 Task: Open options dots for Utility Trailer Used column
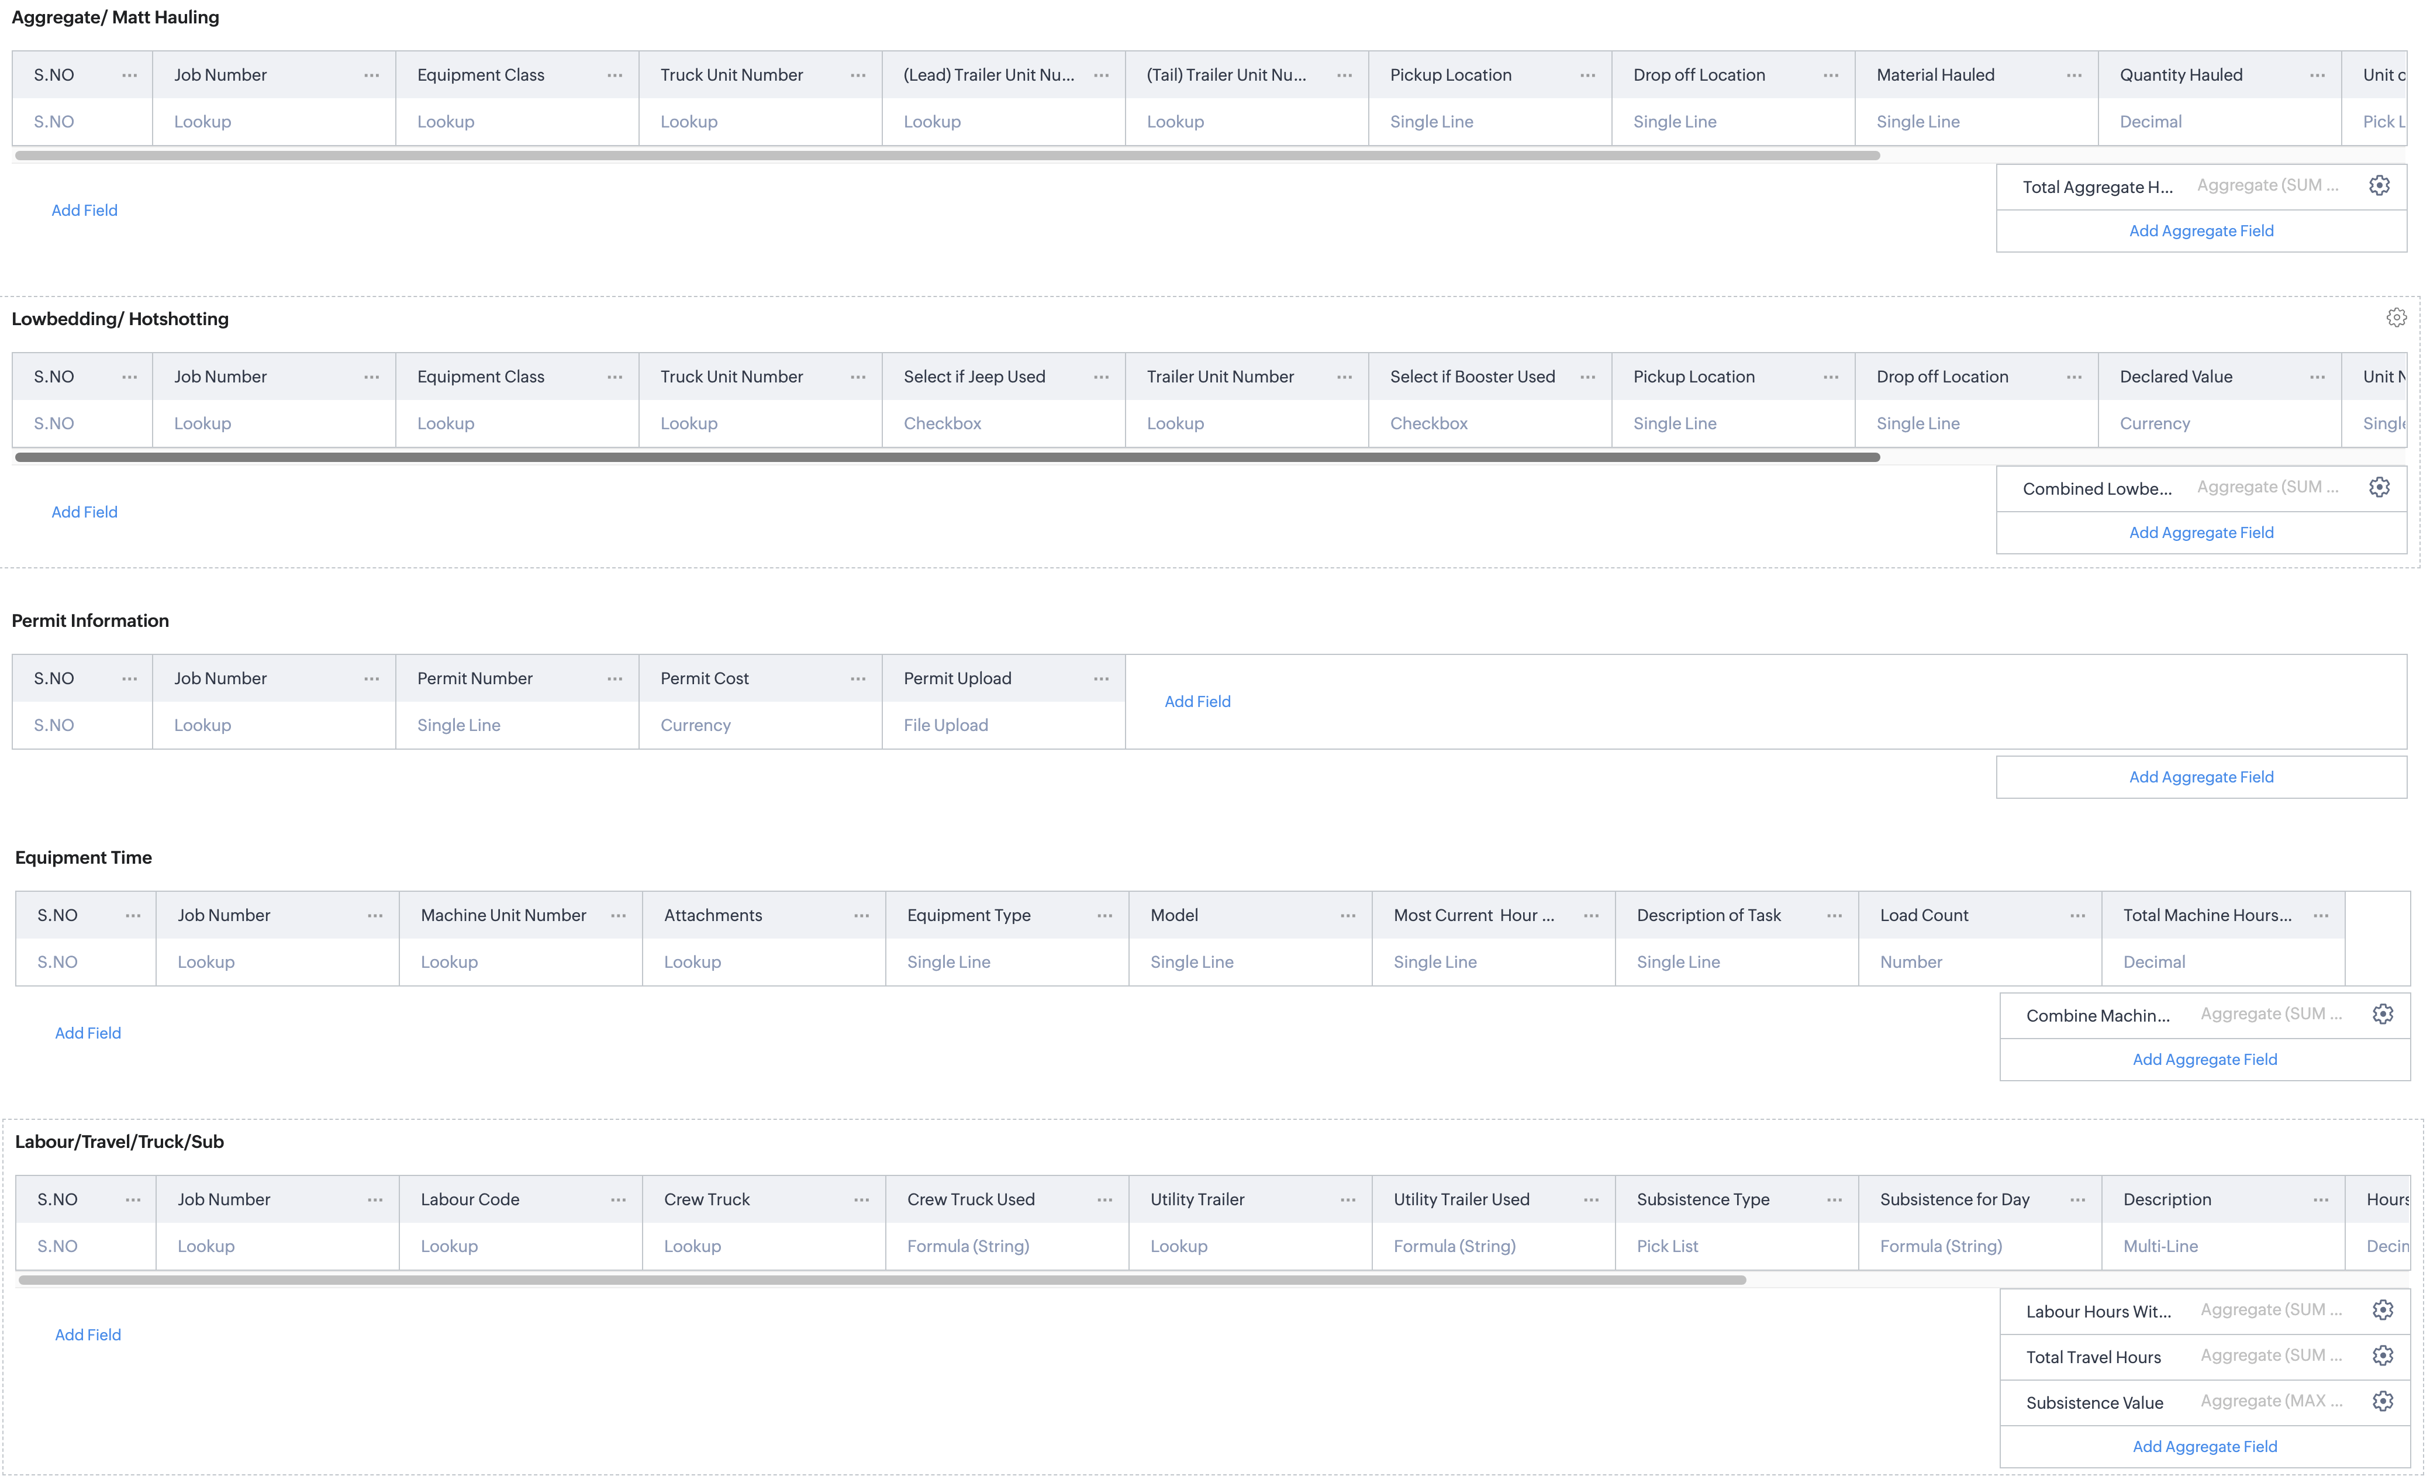1592,1200
